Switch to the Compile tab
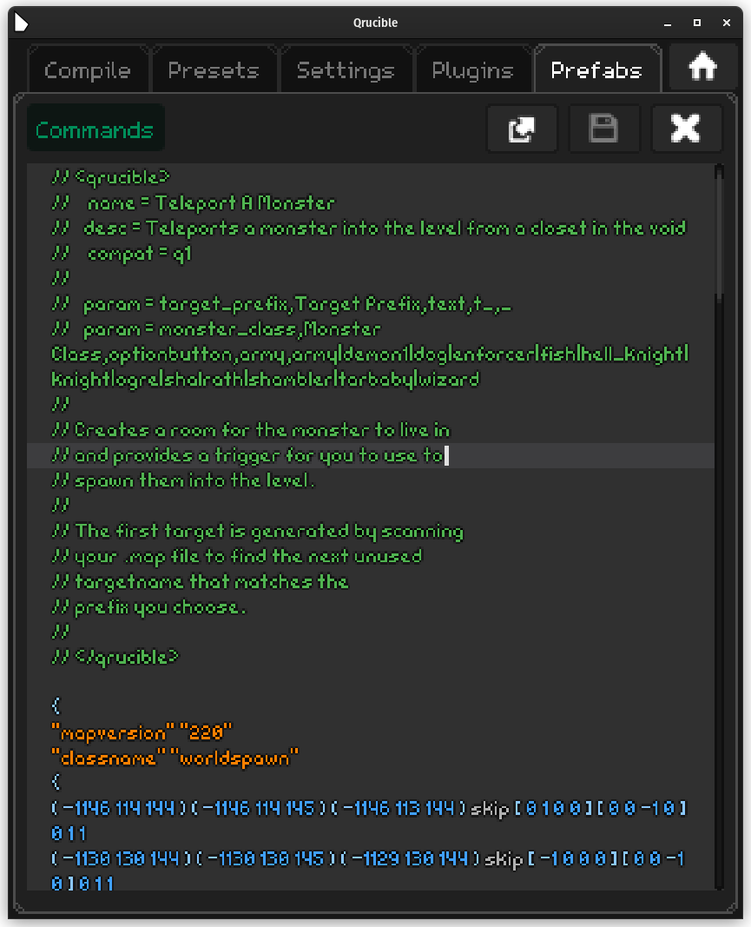The height and width of the screenshot is (927, 751). (88, 70)
